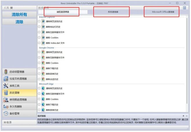Viewport: 191px width, 132px height.
Task: Click the Microsoft Edge group heading
Action: [x=46, y=84]
